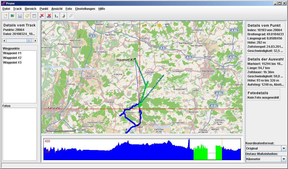288x169 pixels.
Task: Click the map transparency slider handle
Action: 116,25
